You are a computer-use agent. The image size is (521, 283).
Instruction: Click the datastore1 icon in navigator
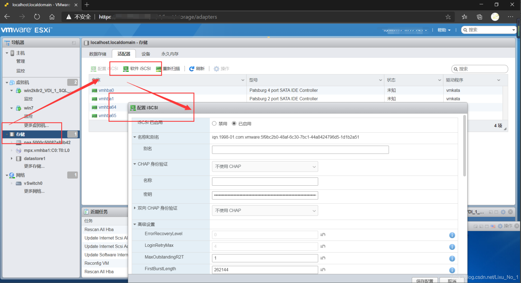[x=19, y=159]
